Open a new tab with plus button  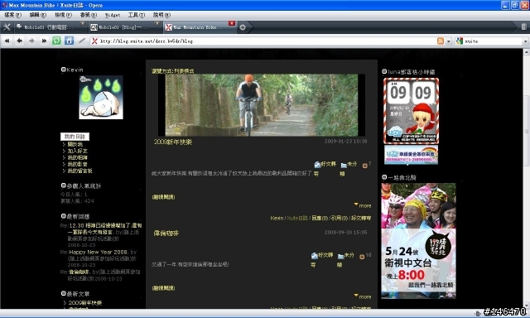tap(243, 27)
